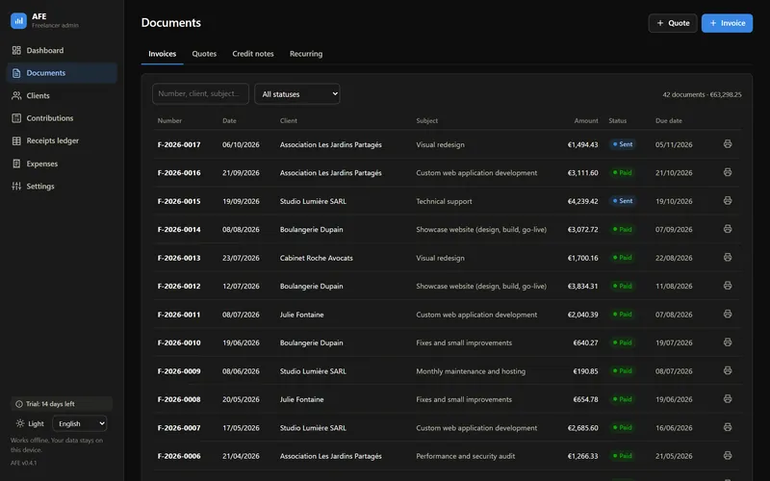Click subject Technical support
The image size is (770, 481).
[444, 201]
